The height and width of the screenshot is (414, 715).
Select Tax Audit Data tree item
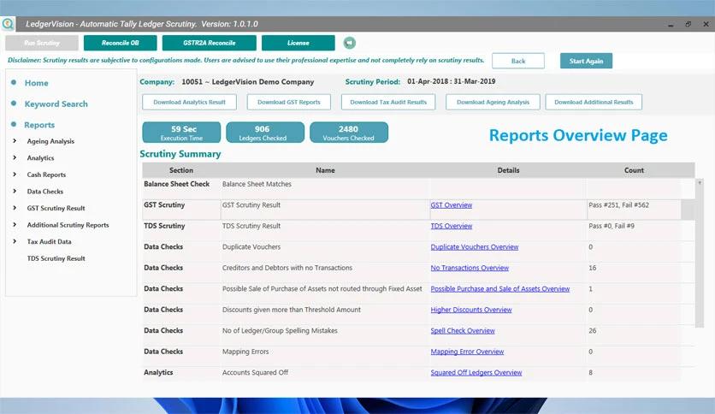(x=50, y=242)
